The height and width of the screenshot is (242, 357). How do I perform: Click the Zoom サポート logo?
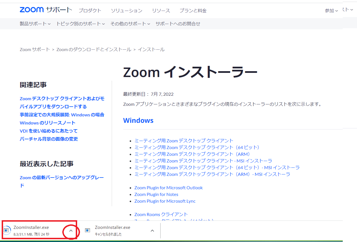[x=46, y=10]
